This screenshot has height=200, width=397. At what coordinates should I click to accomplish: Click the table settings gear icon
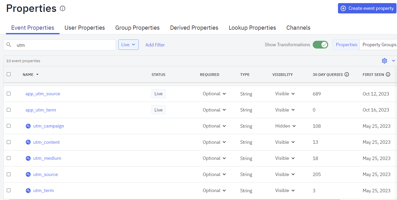(x=384, y=61)
